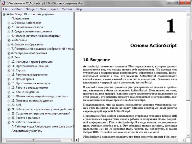The image size is (192, 144).
Task: Click the bookmarks panel scroll right arrow
Action: pos(71,140)
